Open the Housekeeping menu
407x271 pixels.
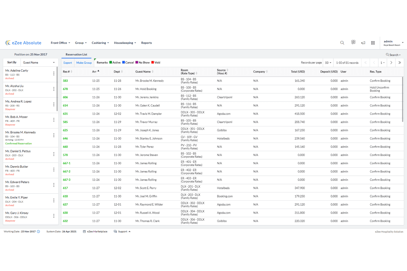pos(125,43)
